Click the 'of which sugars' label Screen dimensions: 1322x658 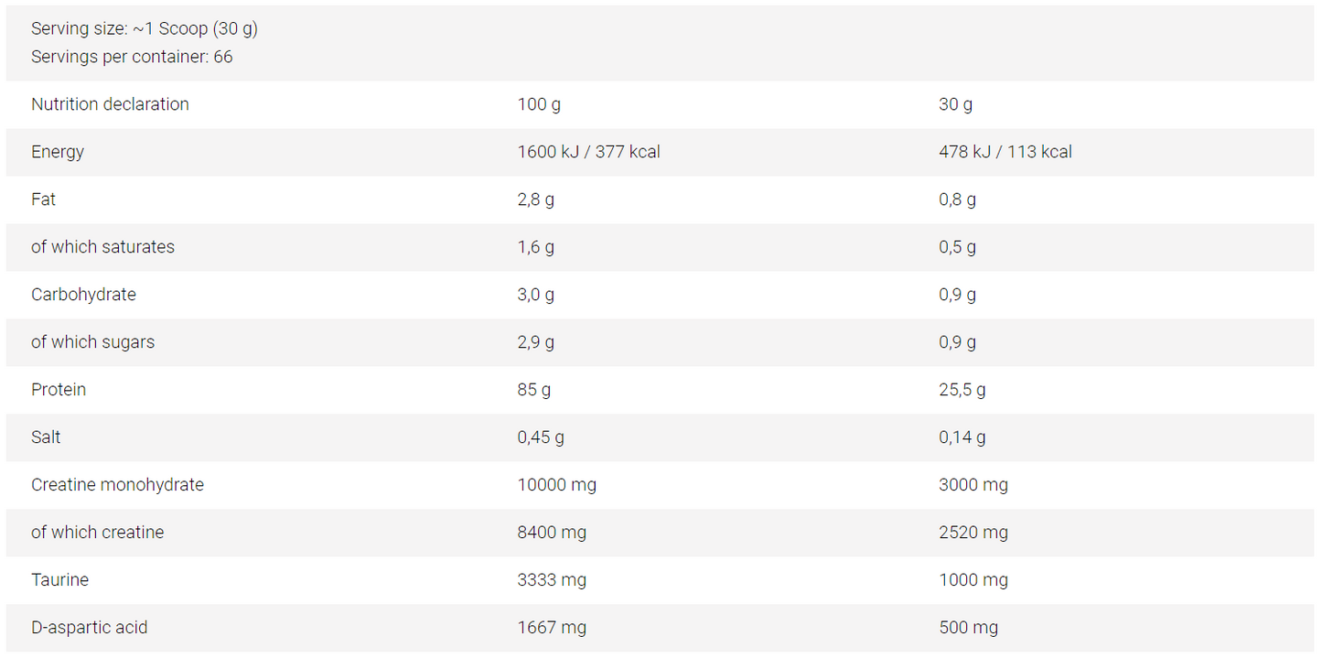(92, 342)
